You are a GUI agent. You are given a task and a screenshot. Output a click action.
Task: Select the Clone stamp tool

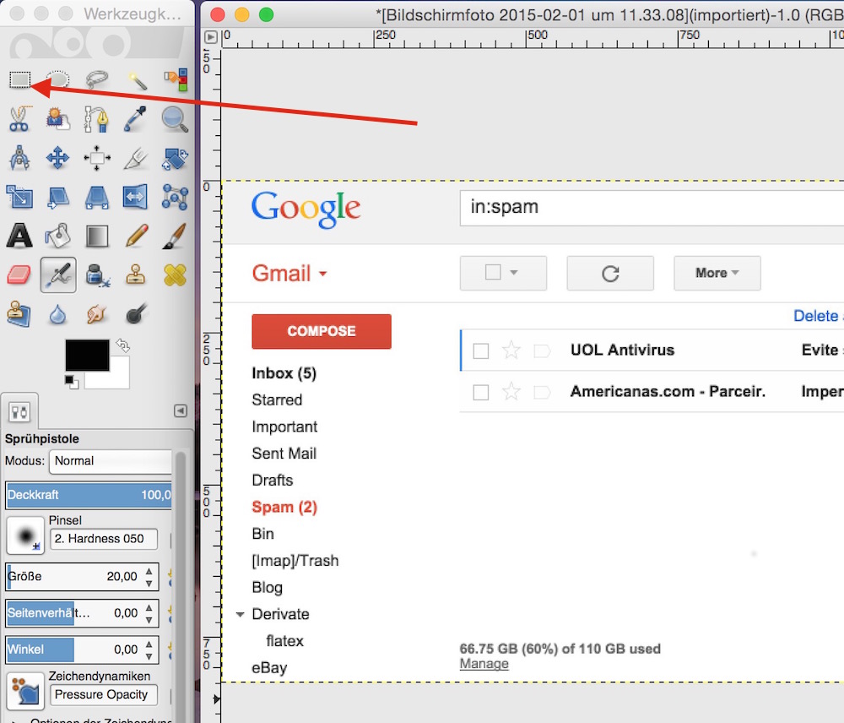click(136, 275)
